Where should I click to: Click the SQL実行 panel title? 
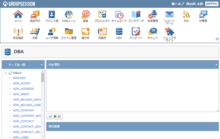coord(54,65)
